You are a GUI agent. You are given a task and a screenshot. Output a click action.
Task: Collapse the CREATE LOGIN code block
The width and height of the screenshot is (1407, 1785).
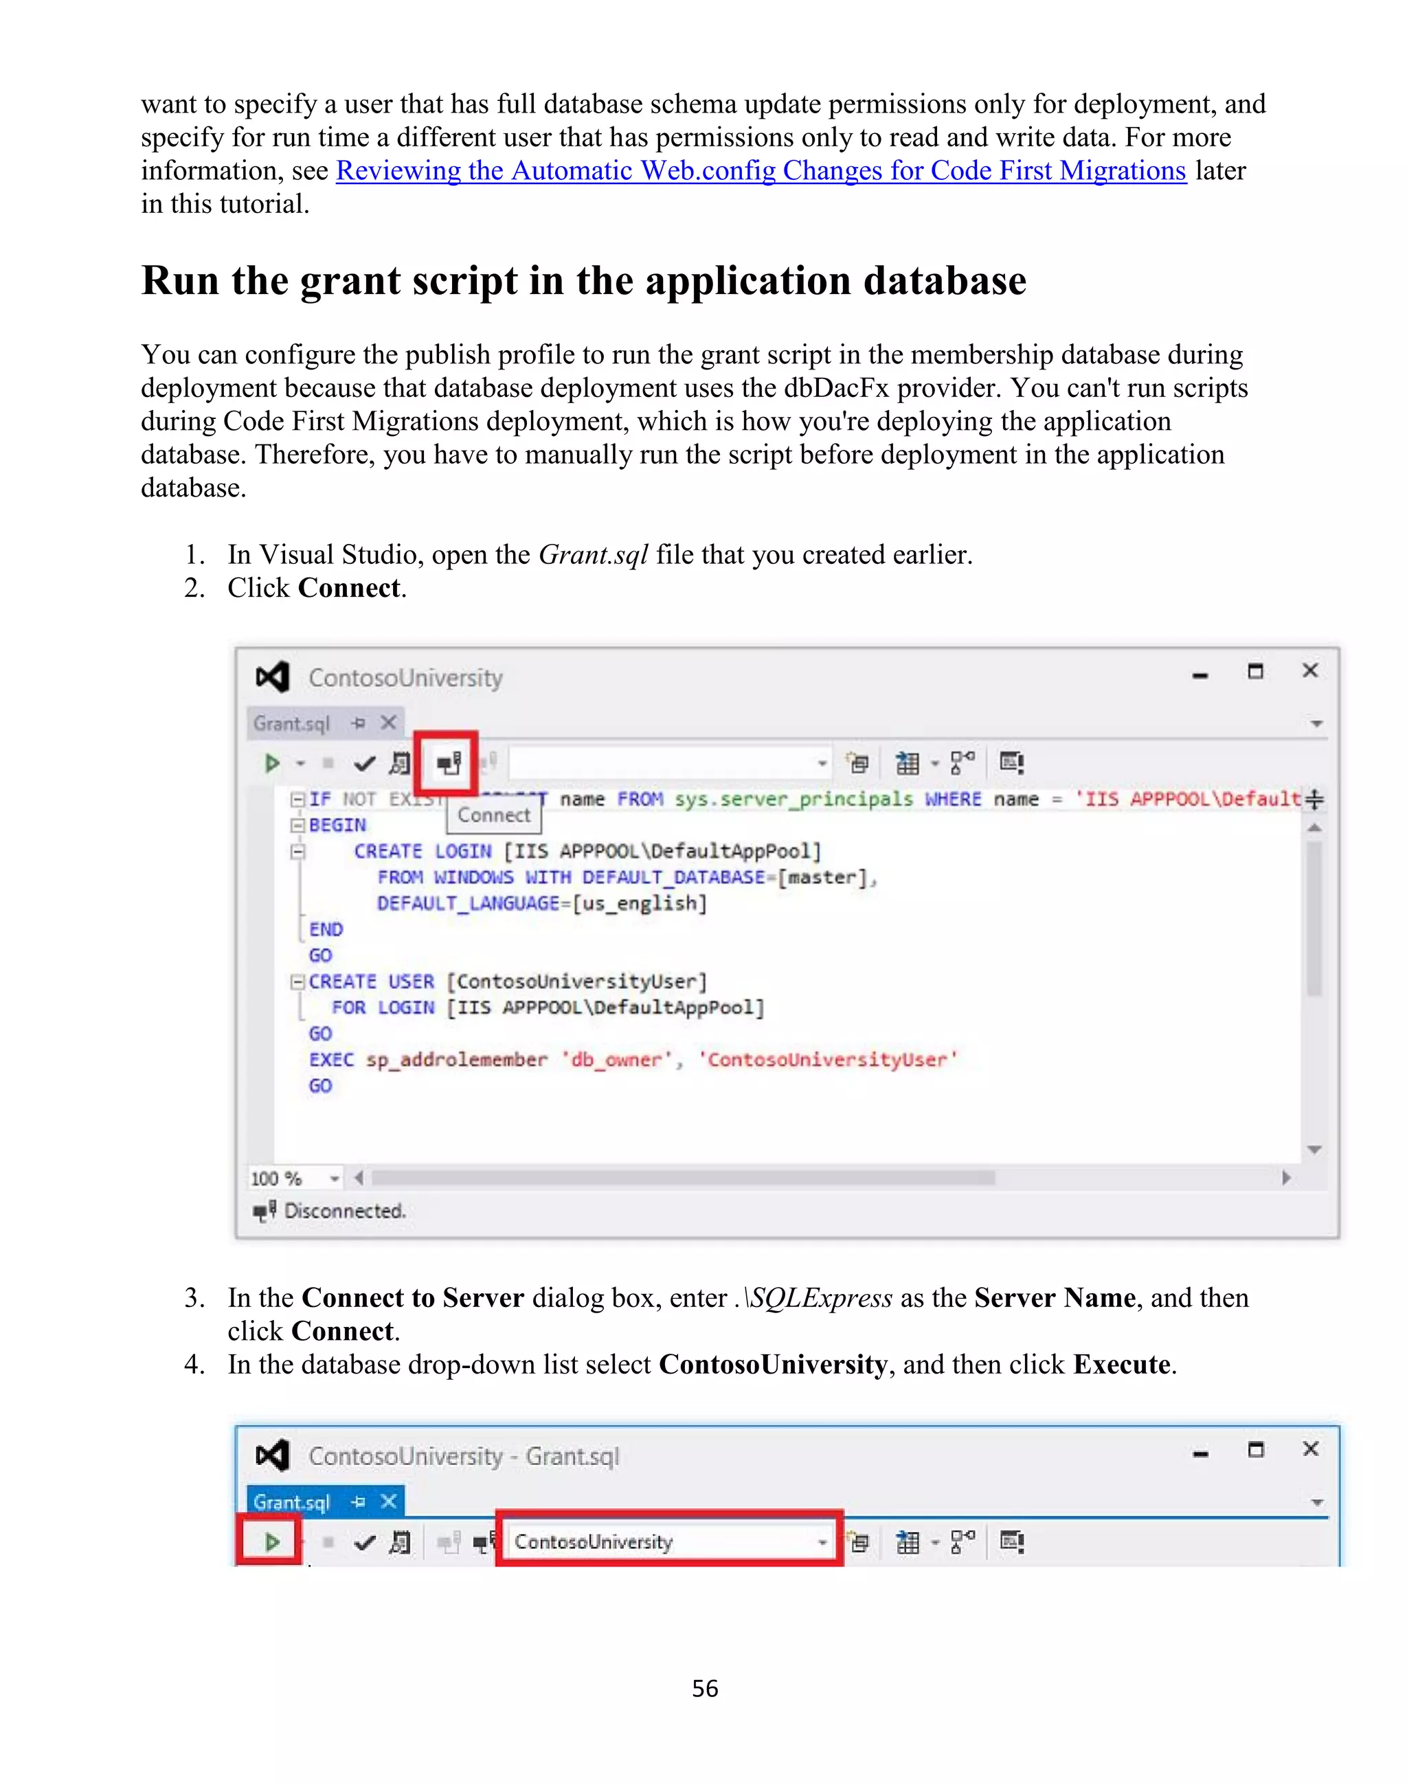click(x=297, y=852)
